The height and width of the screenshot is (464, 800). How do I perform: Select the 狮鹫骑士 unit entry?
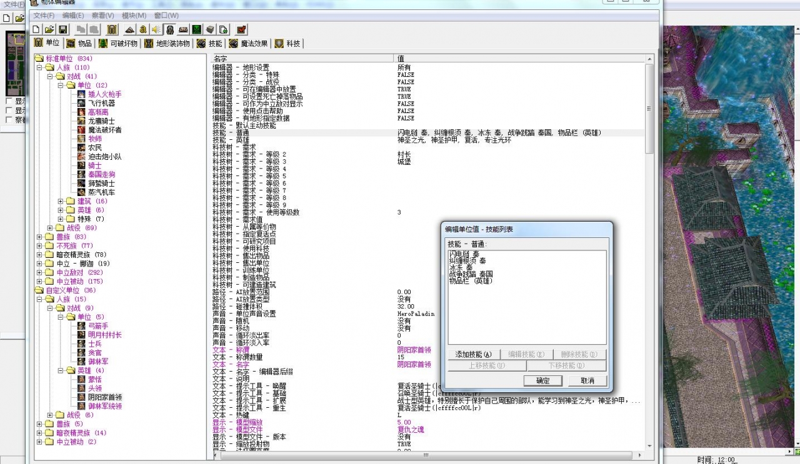(101, 184)
